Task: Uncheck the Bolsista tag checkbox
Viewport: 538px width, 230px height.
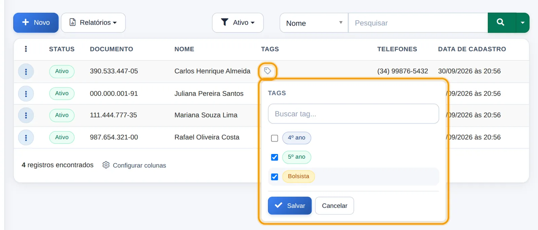Action: [x=274, y=177]
